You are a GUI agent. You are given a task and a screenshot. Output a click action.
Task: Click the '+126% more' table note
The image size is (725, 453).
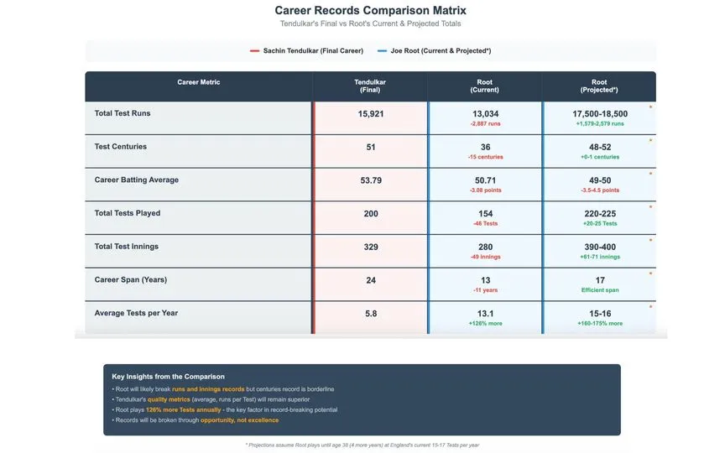tap(486, 324)
